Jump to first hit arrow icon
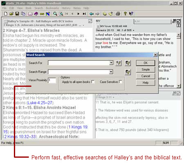Screen dimensions: 184x163 67,14
